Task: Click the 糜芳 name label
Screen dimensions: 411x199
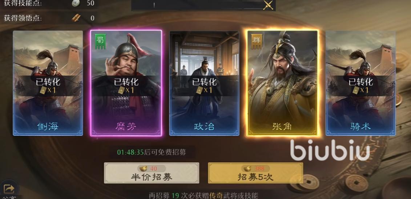Action: click(x=126, y=127)
